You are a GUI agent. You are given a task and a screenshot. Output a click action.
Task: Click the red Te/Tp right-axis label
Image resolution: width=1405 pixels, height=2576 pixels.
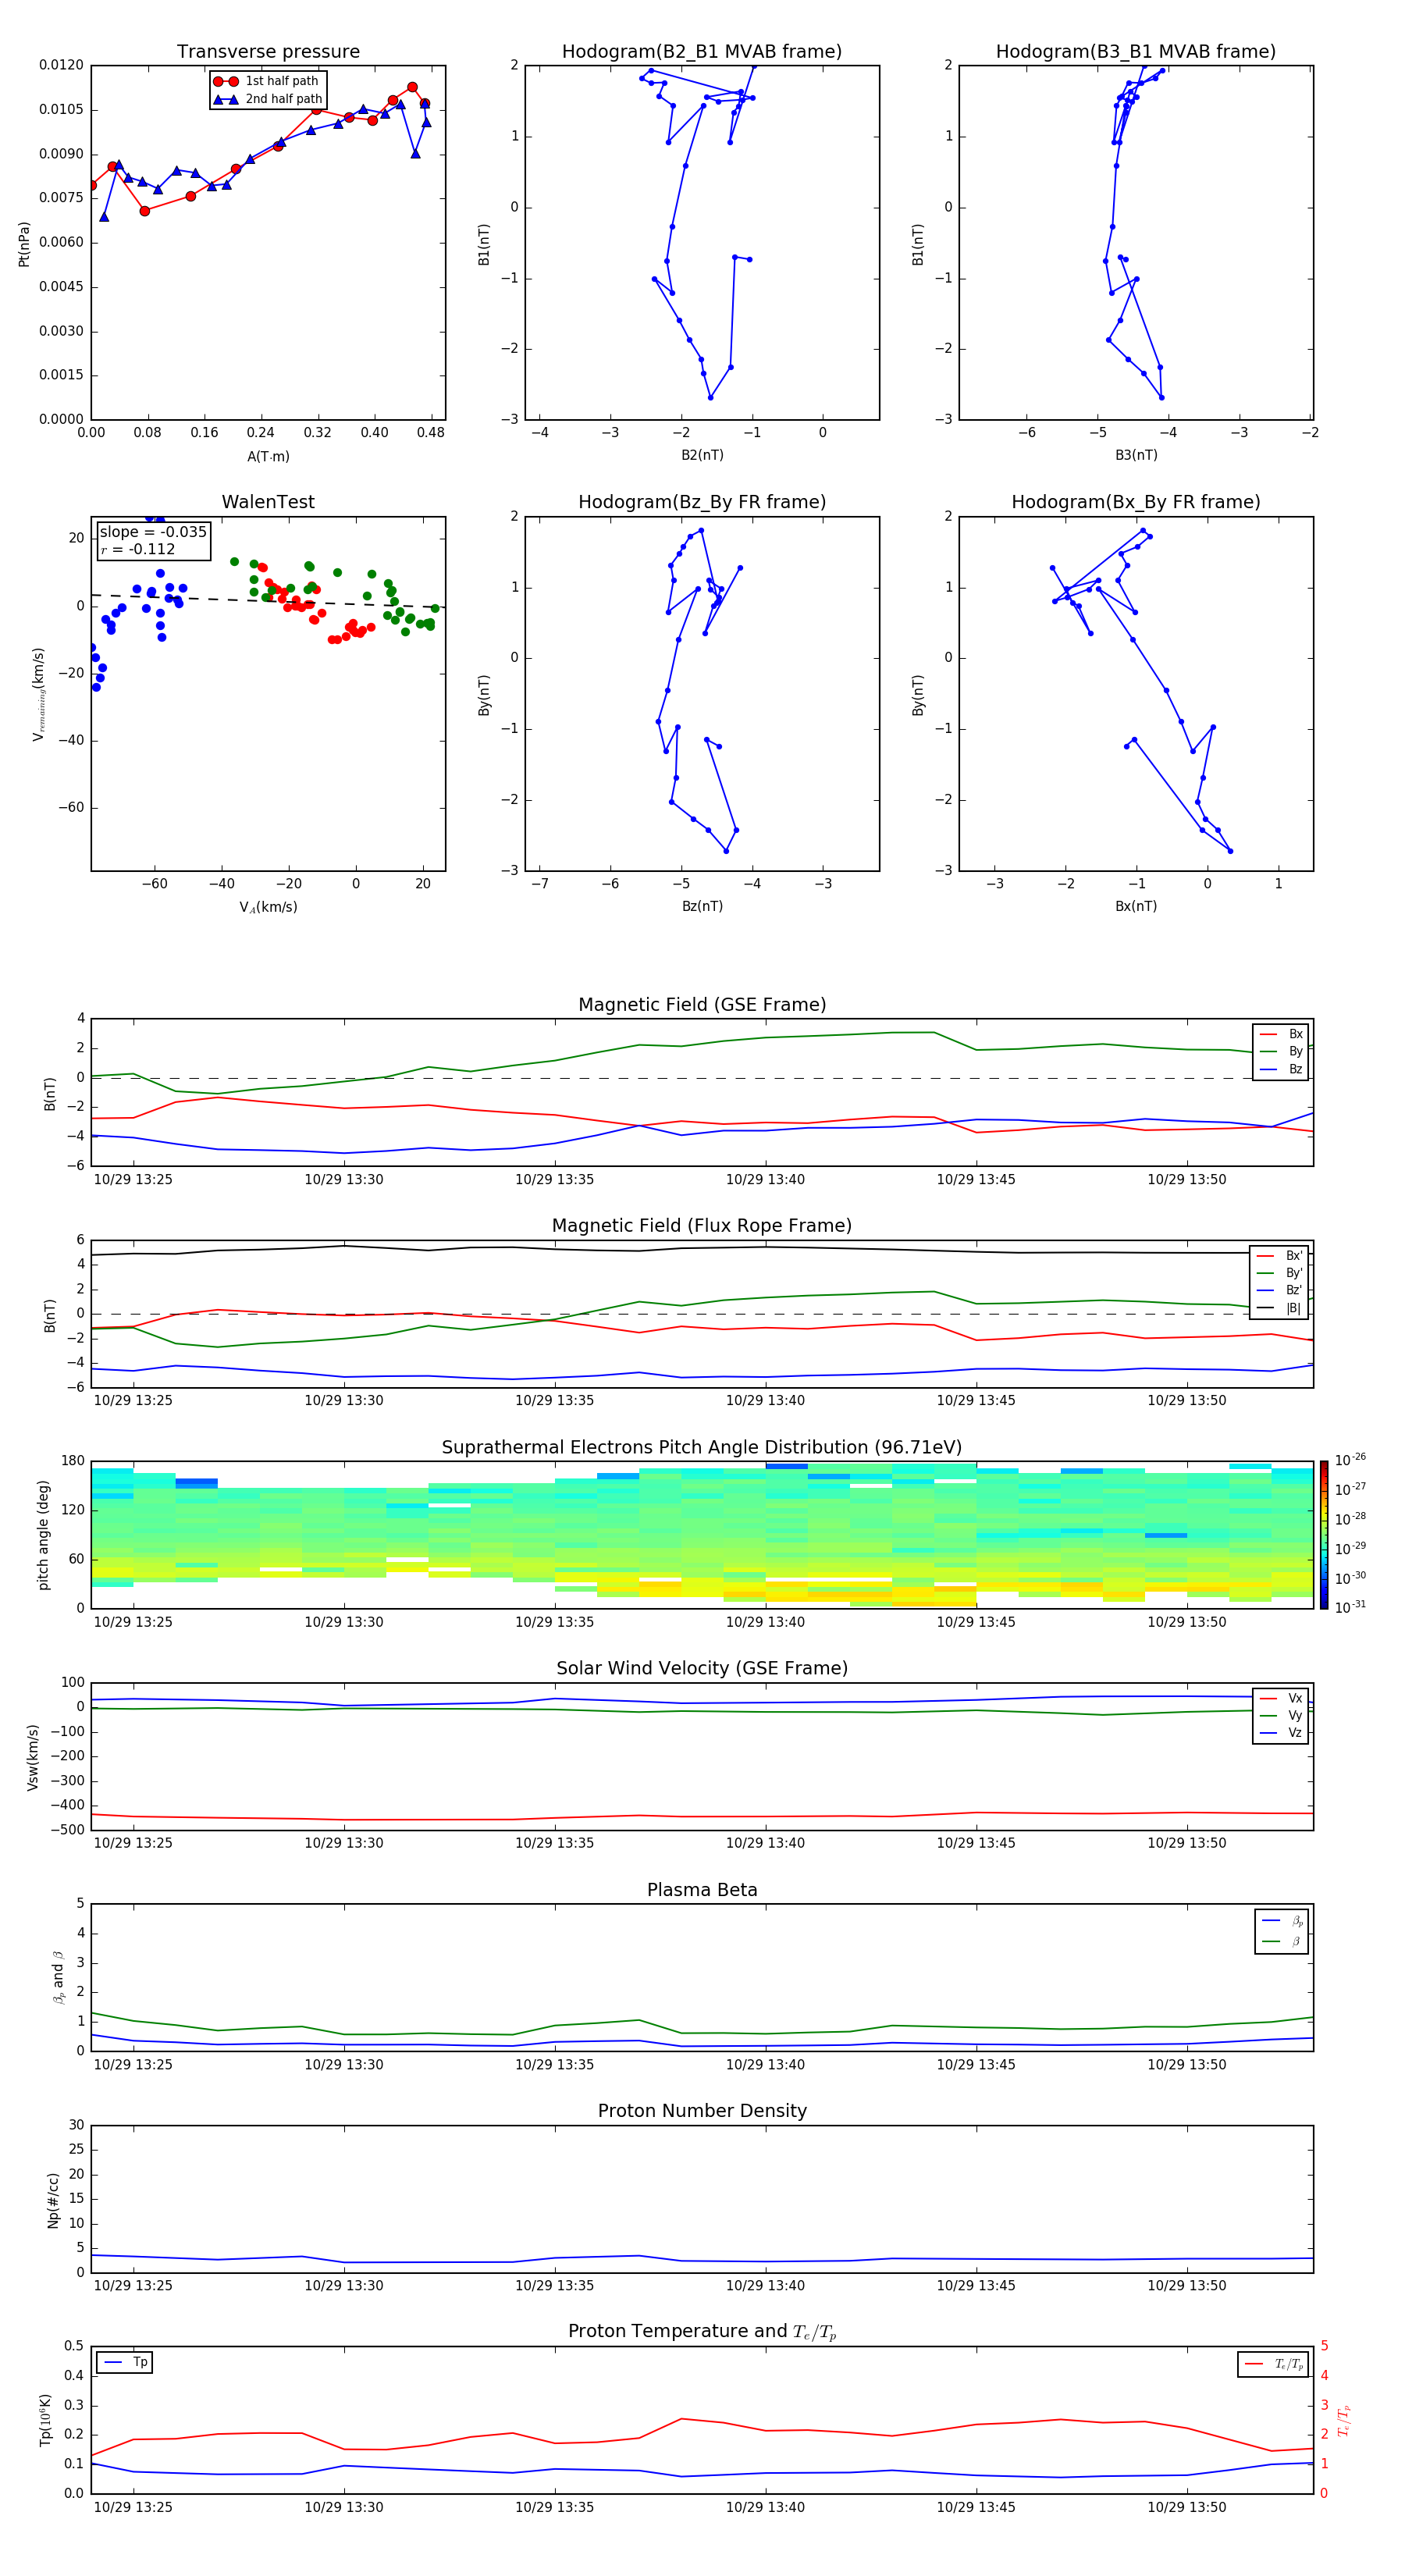[1343, 2420]
